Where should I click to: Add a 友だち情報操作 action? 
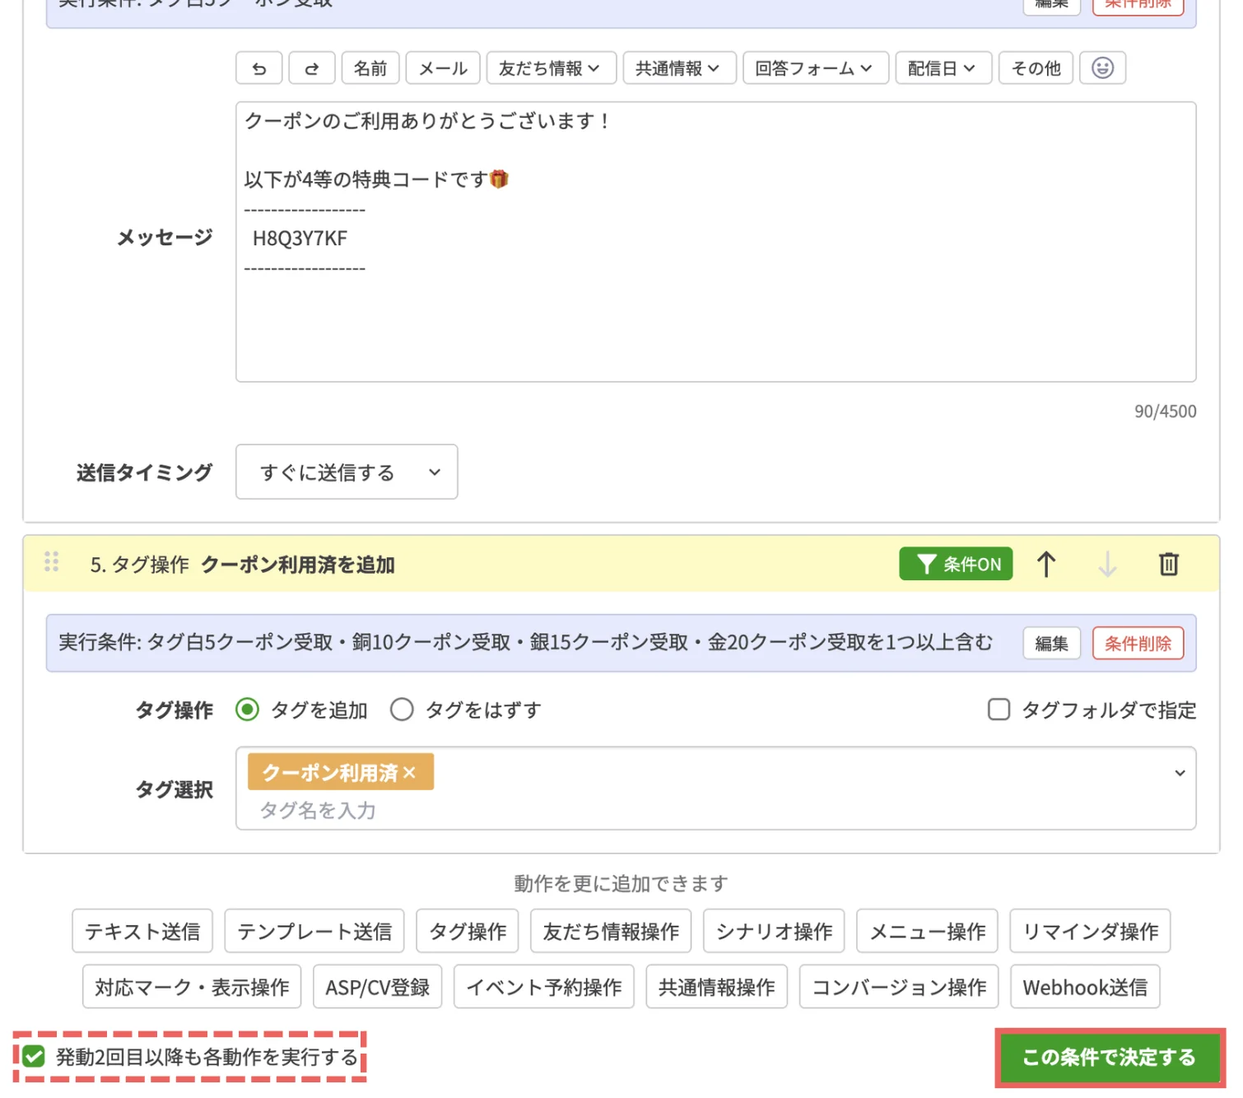(611, 931)
